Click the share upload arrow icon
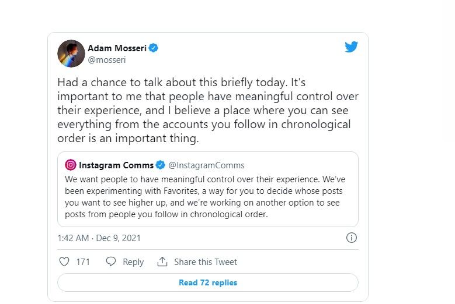Viewport: 455px width, 304px height. (x=162, y=261)
